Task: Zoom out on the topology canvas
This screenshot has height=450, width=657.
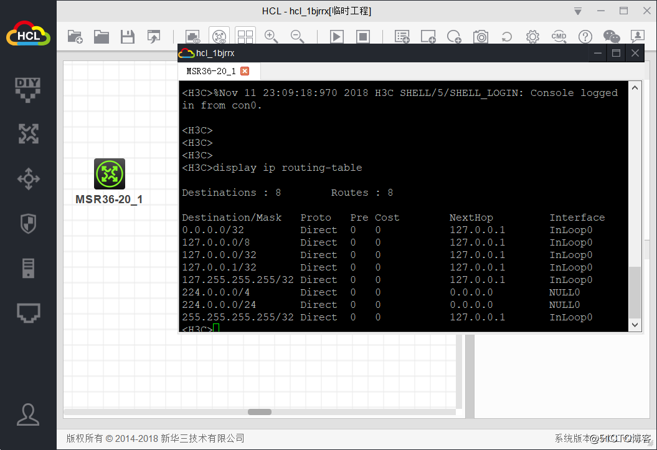Action: coord(298,37)
